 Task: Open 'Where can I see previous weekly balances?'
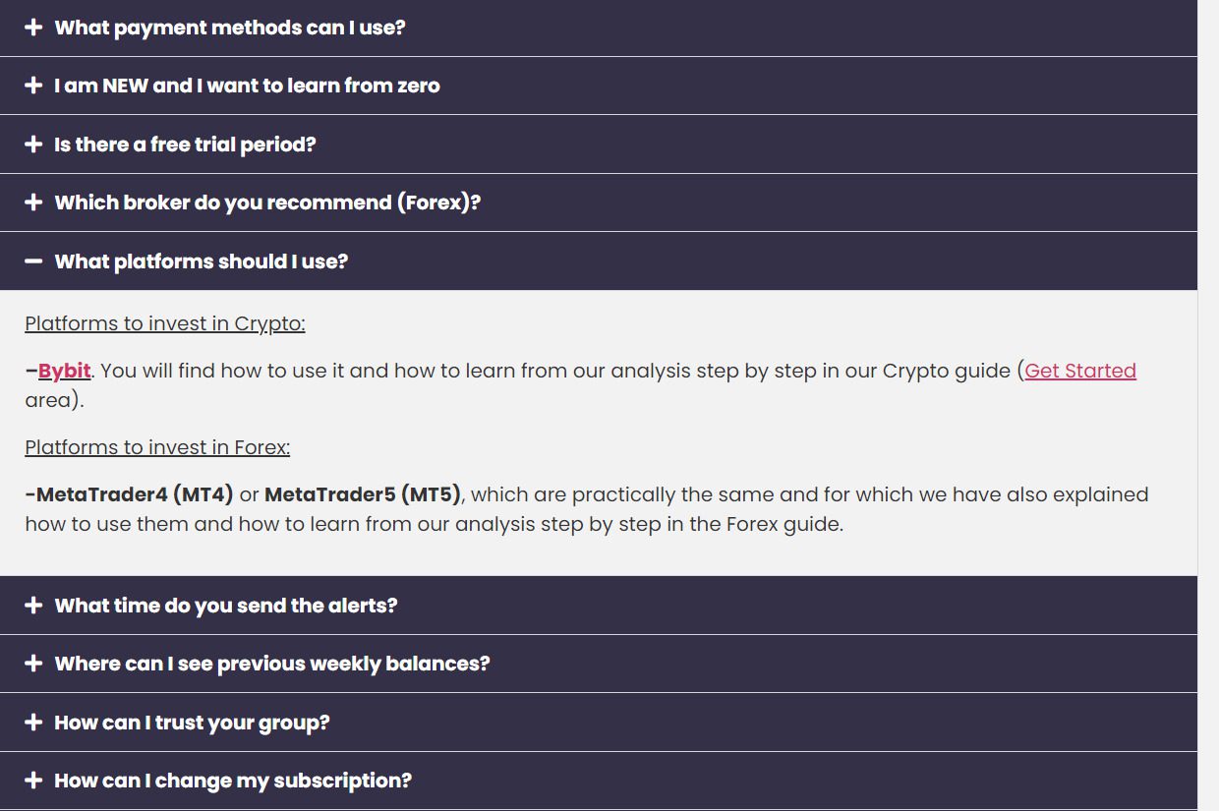(x=599, y=664)
